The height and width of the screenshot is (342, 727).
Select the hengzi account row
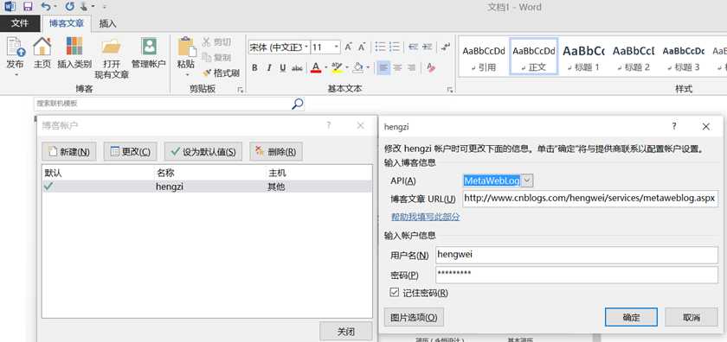coord(207,187)
